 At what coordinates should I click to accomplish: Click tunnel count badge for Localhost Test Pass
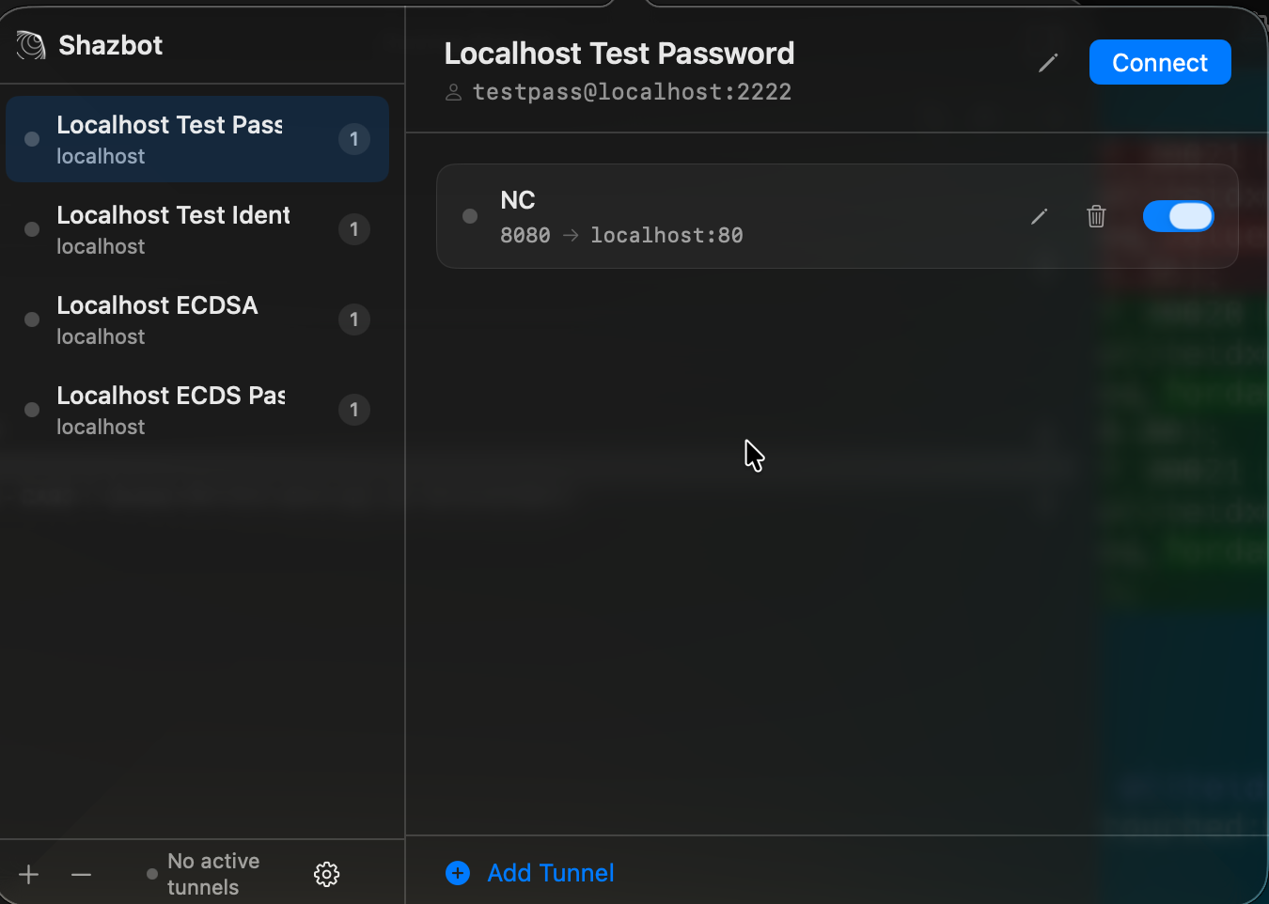[354, 139]
